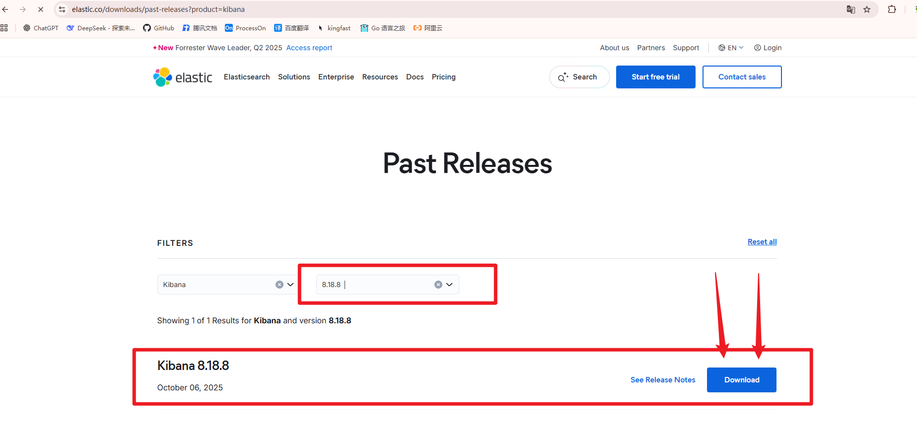Click the FILTERS label
The height and width of the screenshot is (443, 917).
coord(175,243)
